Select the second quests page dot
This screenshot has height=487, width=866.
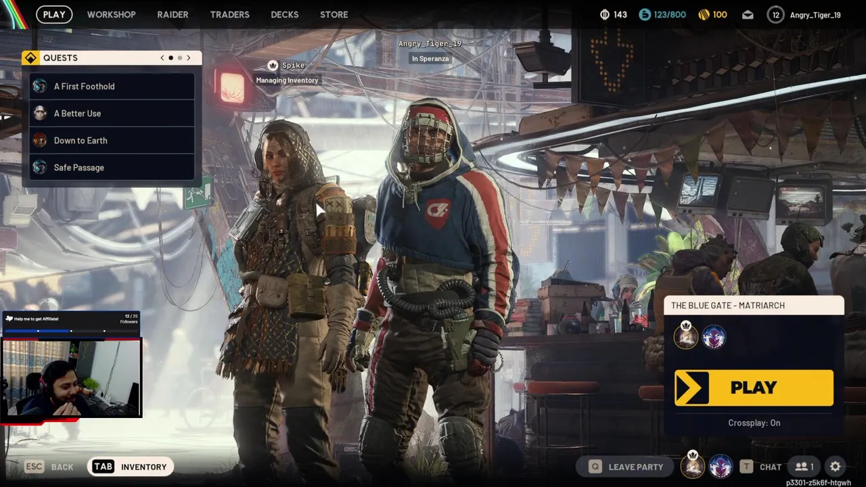180,58
